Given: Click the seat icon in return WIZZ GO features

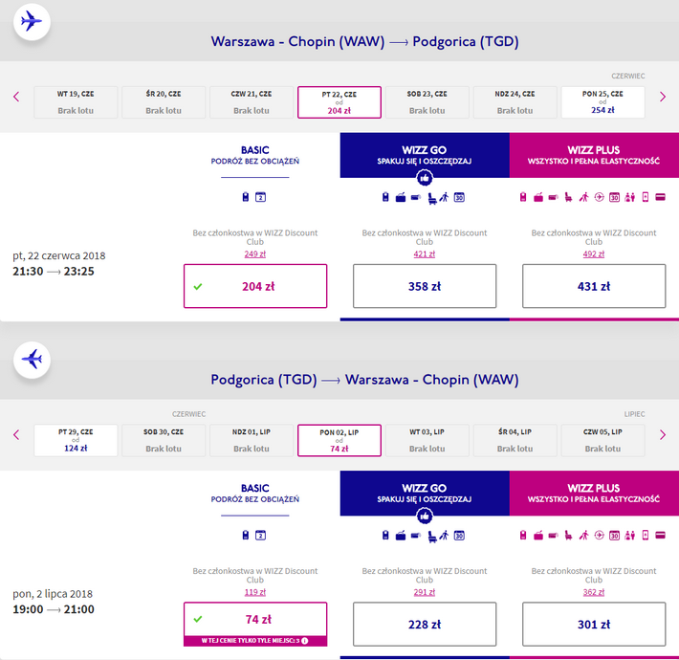Looking at the screenshot, I should (x=432, y=537).
